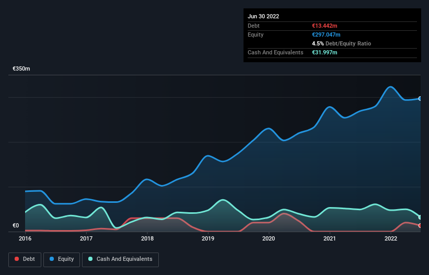Viewport: 429px width, 275px height.
Task: Click the Jun 30 2022 tooltip date
Action: pos(263,16)
